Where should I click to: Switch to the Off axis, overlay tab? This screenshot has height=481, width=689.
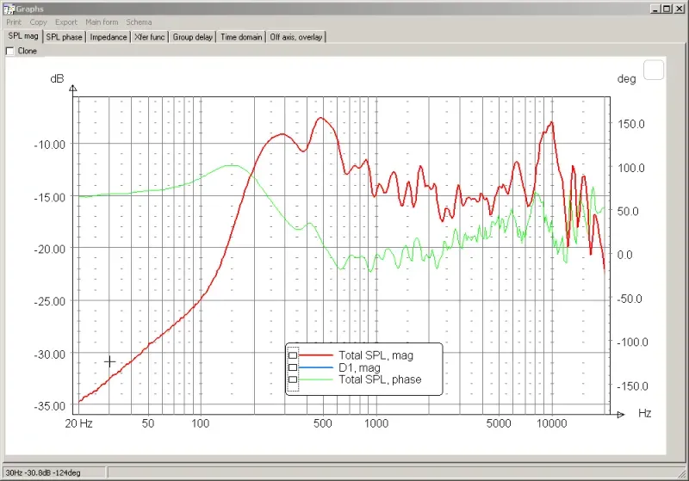(296, 37)
